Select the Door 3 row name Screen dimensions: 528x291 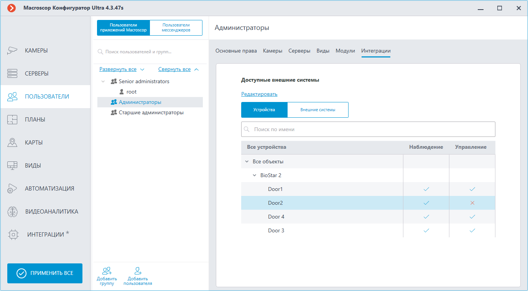coord(276,231)
